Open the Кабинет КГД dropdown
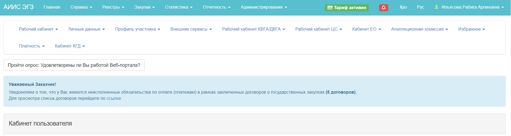The image size is (511, 136). 70,46
